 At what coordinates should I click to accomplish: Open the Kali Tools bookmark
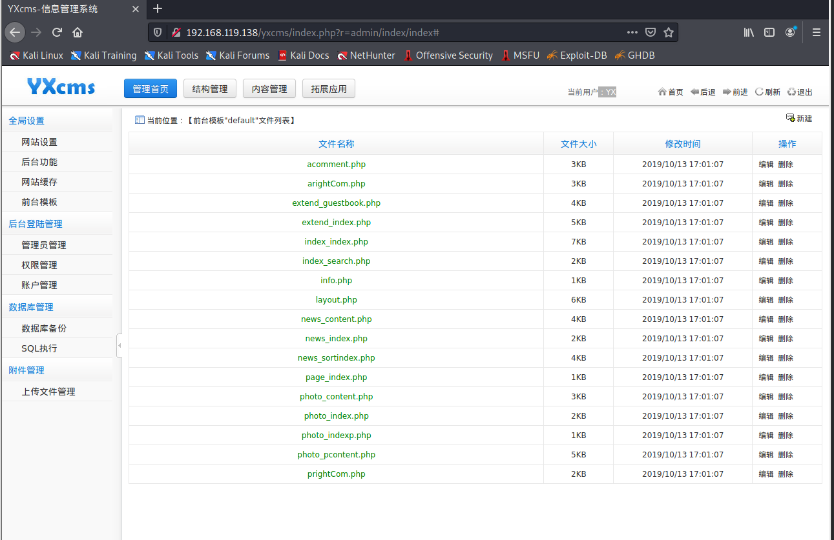tap(171, 55)
